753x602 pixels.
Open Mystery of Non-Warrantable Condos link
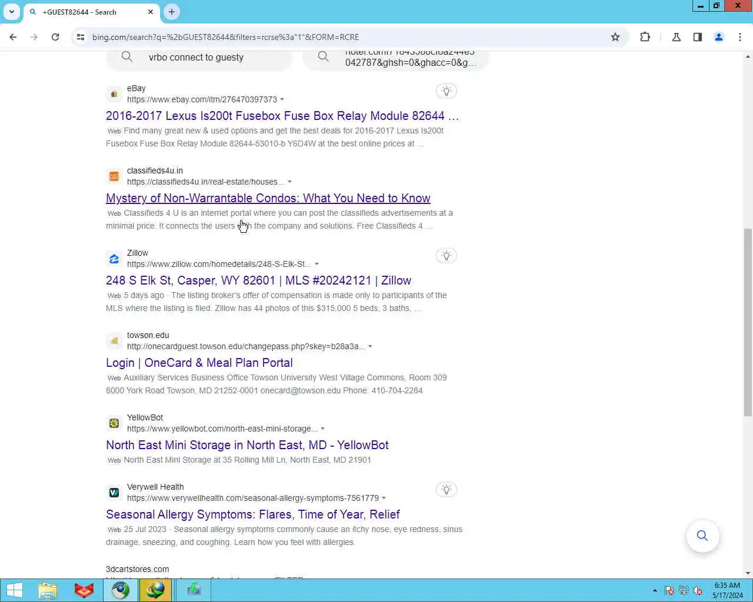(268, 198)
